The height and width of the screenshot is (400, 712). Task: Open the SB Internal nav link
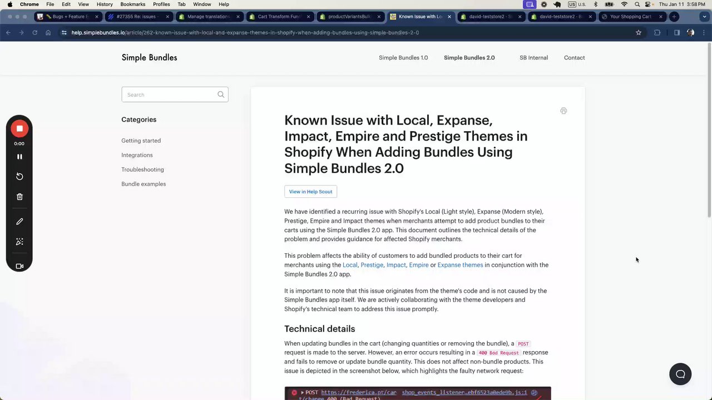tap(533, 58)
